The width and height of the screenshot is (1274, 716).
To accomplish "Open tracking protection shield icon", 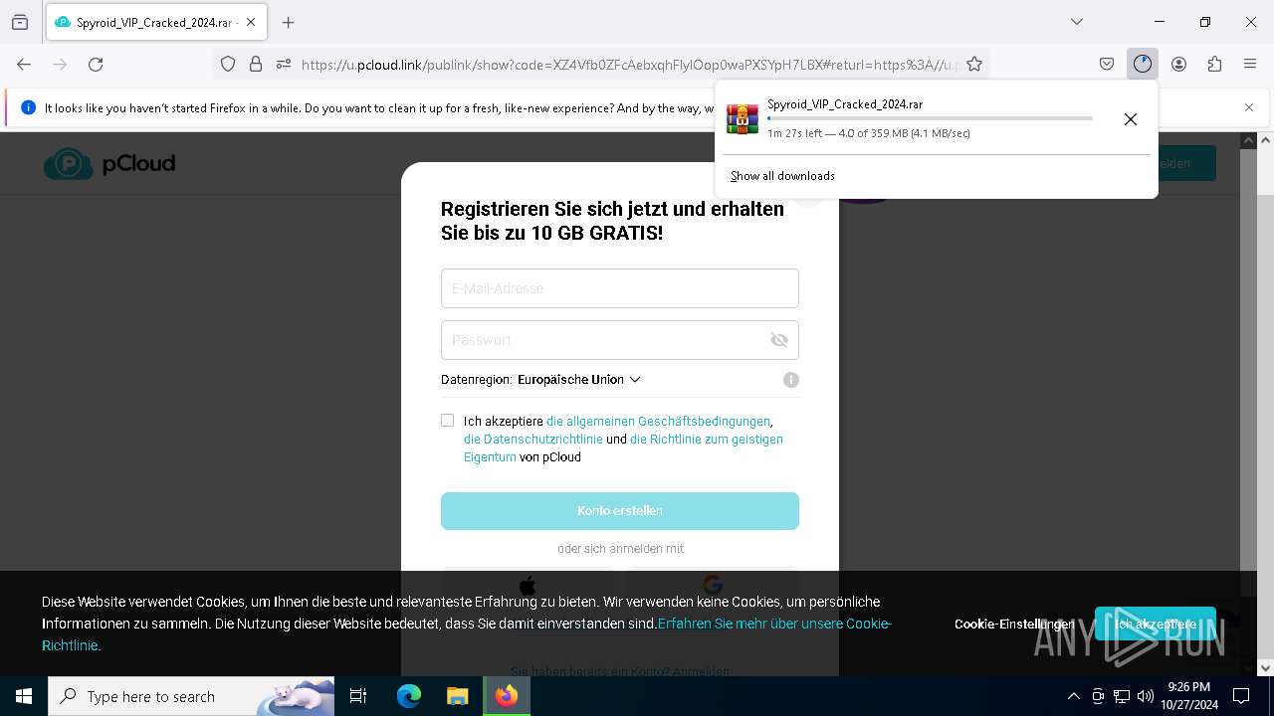I will 228,64.
